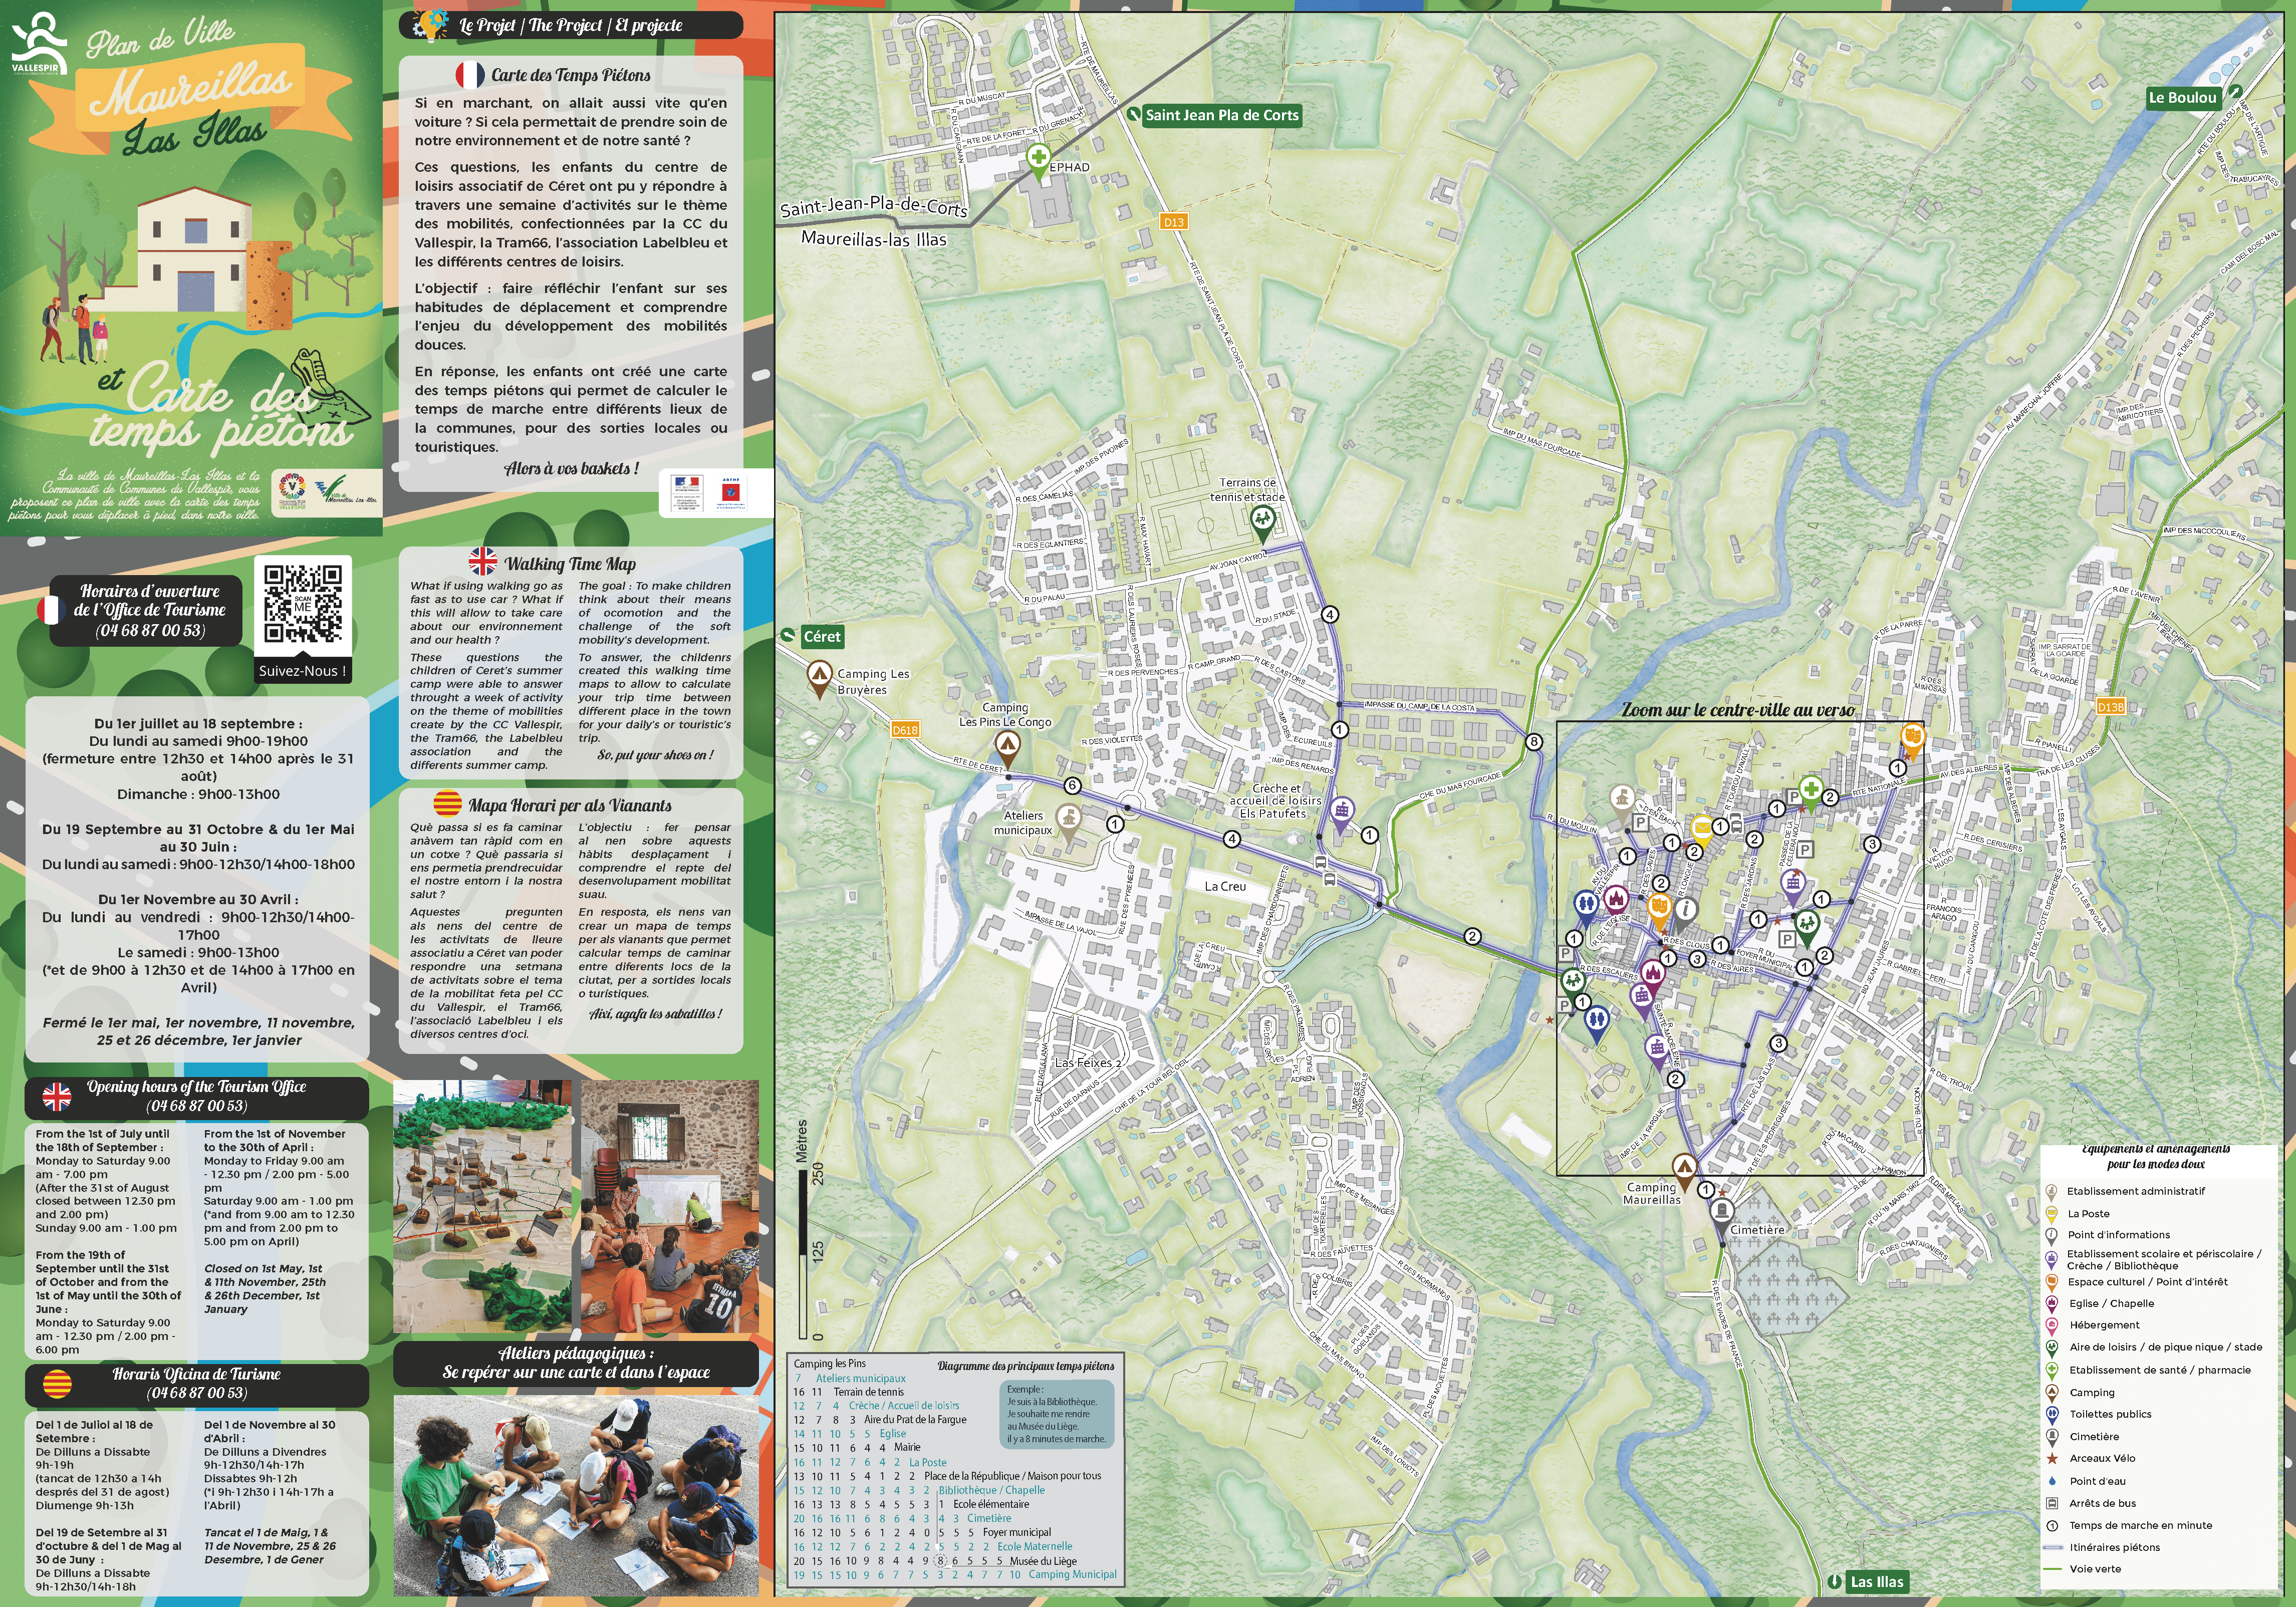Click the Camping Les Pins Le Congo pin
This screenshot has height=1607, width=2296.
1007,744
